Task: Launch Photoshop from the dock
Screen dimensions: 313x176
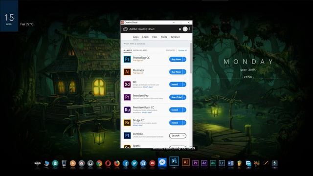Action: point(174,161)
